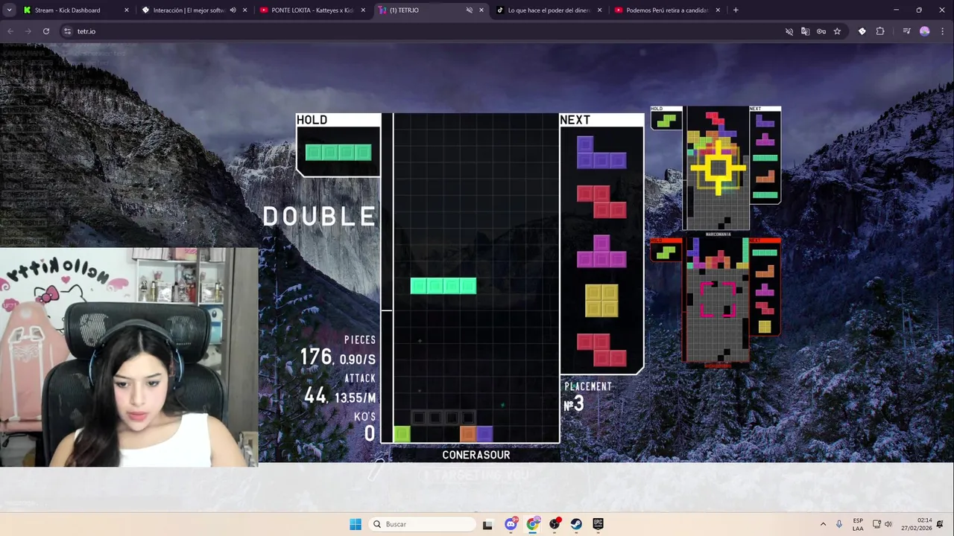The image size is (954, 536).
Task: Open the Lo que hace el poder TikTok tab
Action: pos(549,10)
